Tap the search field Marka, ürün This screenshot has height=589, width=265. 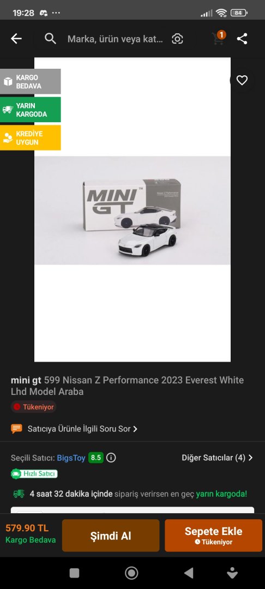tap(115, 39)
